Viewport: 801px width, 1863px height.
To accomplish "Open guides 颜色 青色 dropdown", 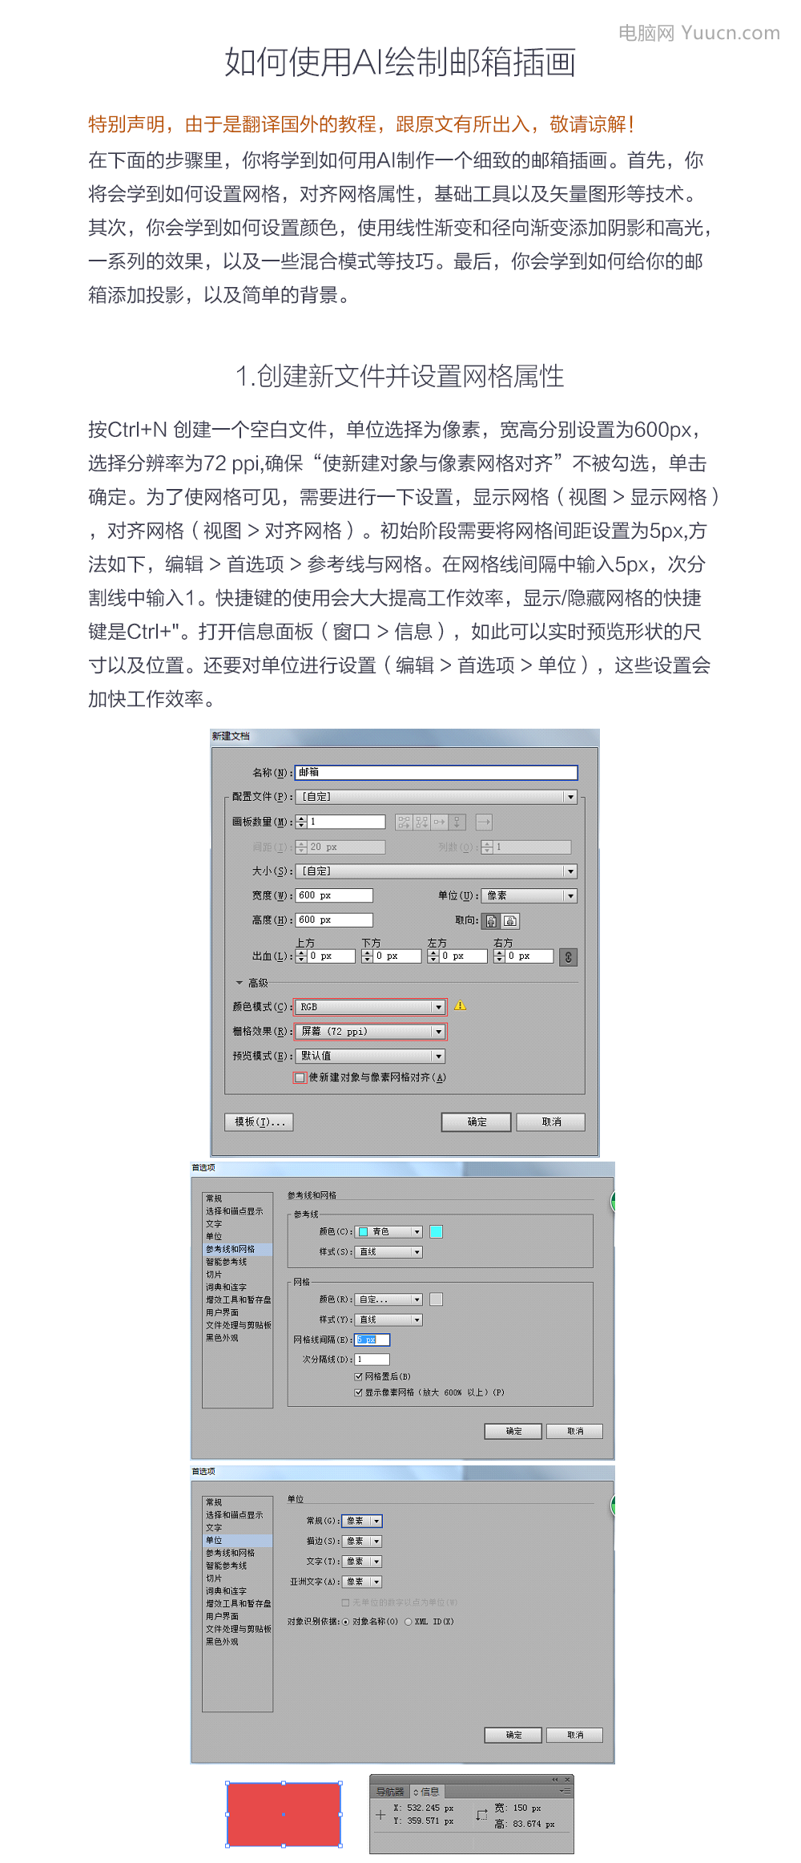I will pyautogui.click(x=388, y=1232).
